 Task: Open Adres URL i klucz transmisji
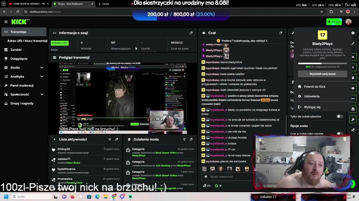[x=27, y=41]
